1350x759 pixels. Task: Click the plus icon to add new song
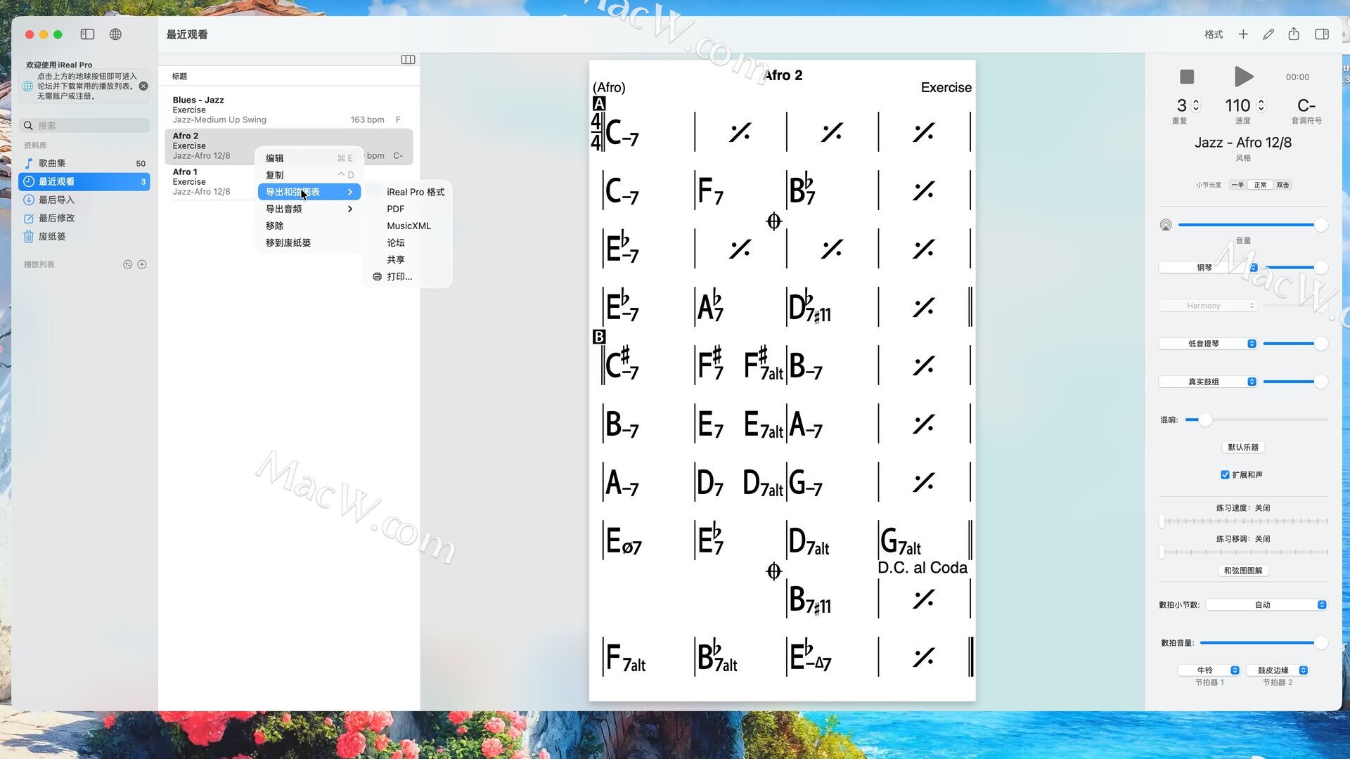(1243, 34)
